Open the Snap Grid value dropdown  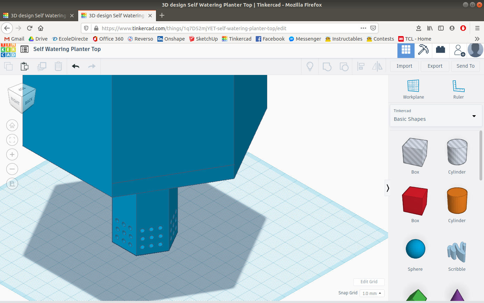click(372, 293)
